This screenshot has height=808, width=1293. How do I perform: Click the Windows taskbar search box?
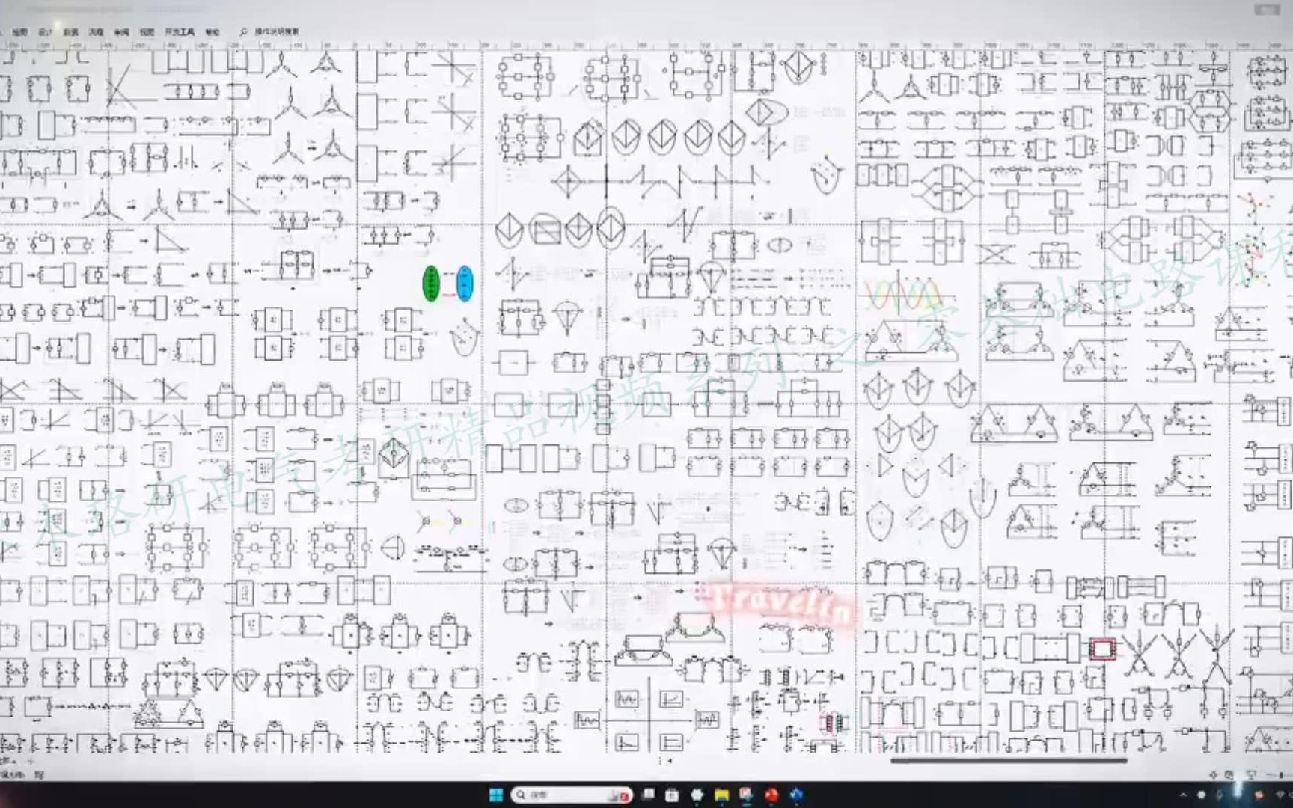coord(572,795)
